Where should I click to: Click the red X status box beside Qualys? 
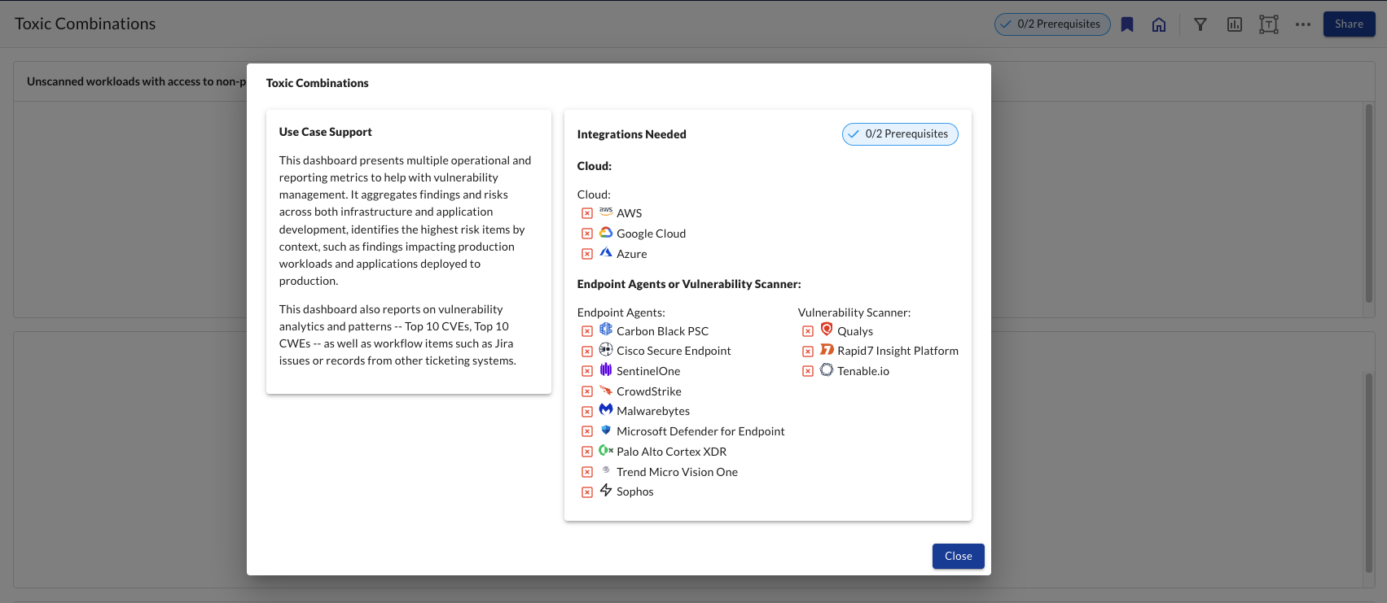click(808, 331)
